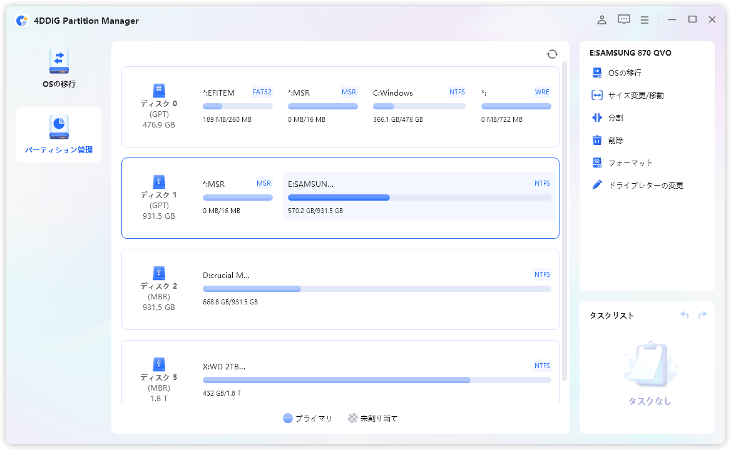Click the フォーマット format icon
Screen dimensions: 731x450
click(596, 162)
